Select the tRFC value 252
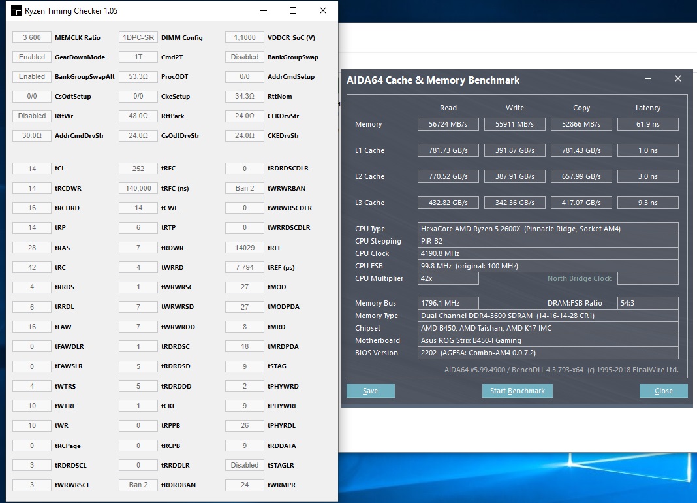697x503 pixels. (x=138, y=169)
